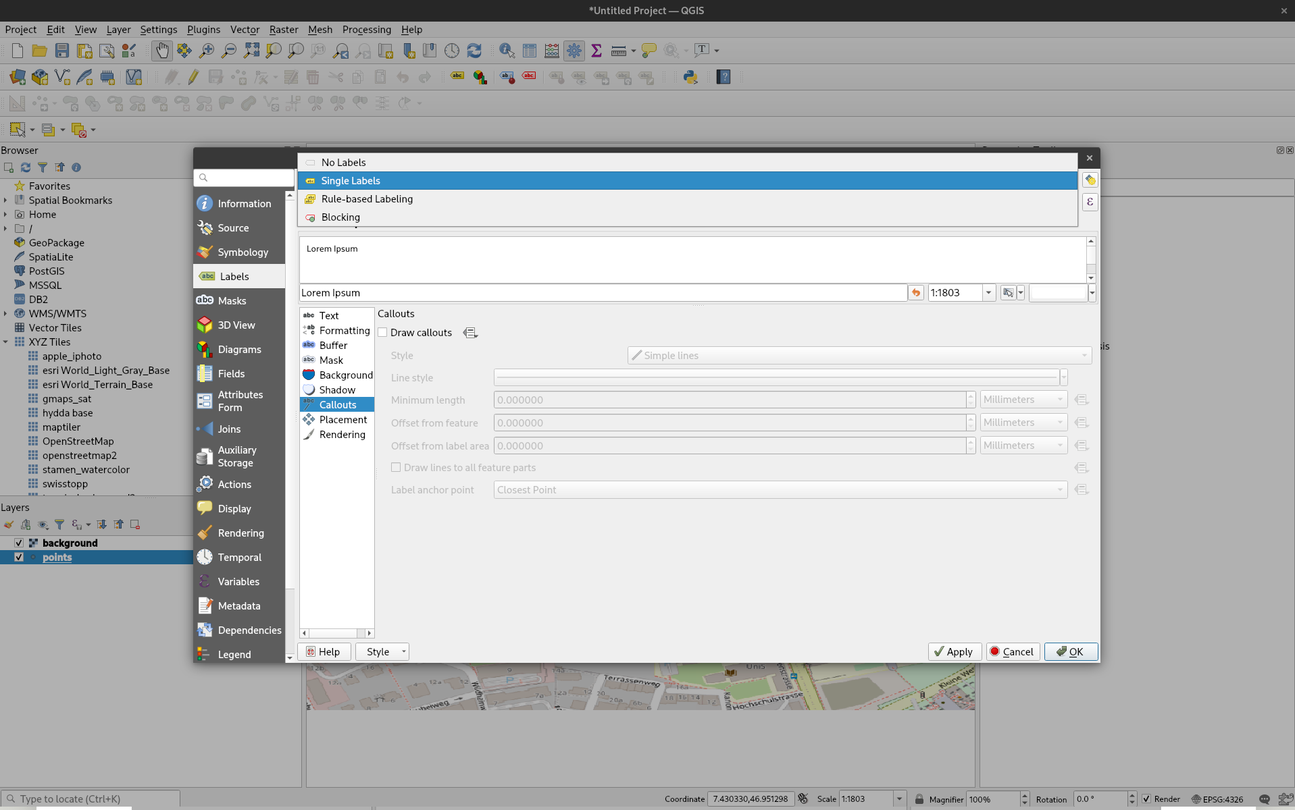The width and height of the screenshot is (1295, 810).
Task: Enable the Draw callouts checkbox
Action: (x=383, y=333)
